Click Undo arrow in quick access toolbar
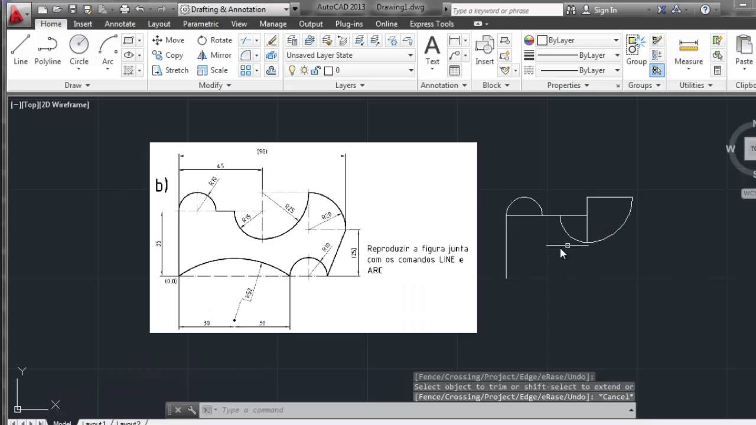 140,9
